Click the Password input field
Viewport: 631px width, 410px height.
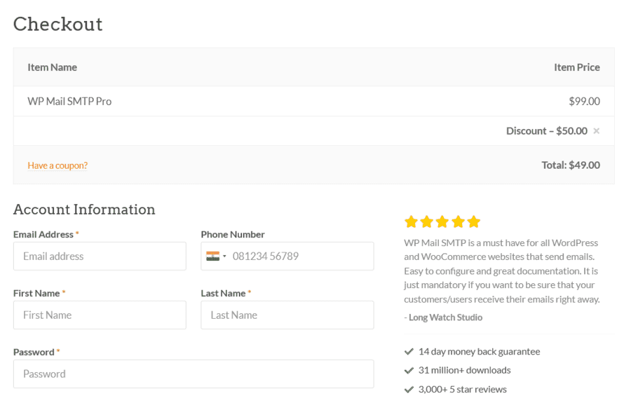194,374
